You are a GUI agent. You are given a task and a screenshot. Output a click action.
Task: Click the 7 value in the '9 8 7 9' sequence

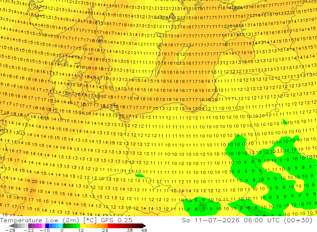pos(204,209)
